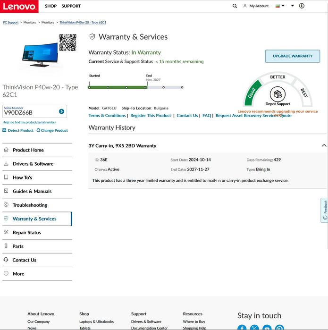This screenshot has width=328, height=330.
Task: Click the Change Product refresh icon
Action: click(38, 130)
